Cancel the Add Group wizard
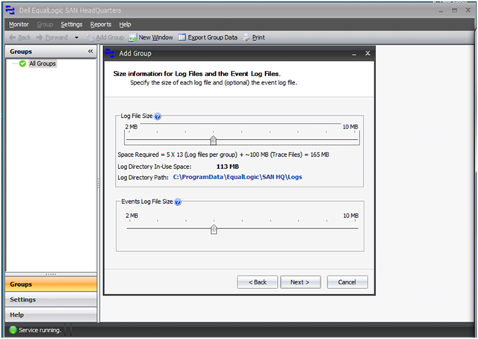 pos(347,282)
